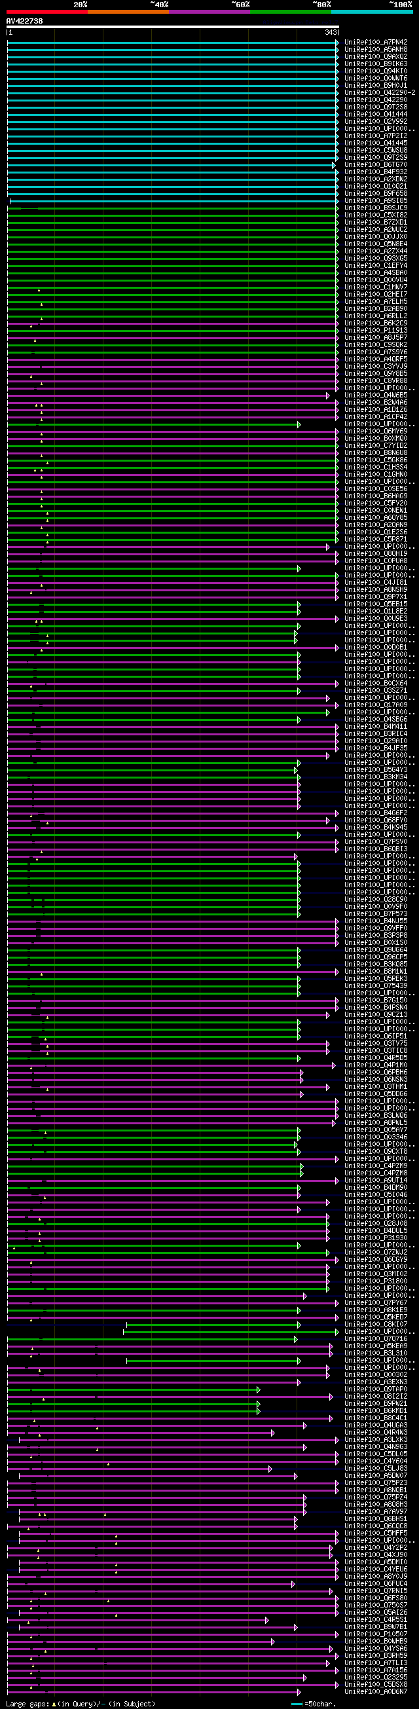The height and width of the screenshot is (1709, 419).
Task: Open hit UniRef100_A5ANH8
Action: [x=376, y=50]
